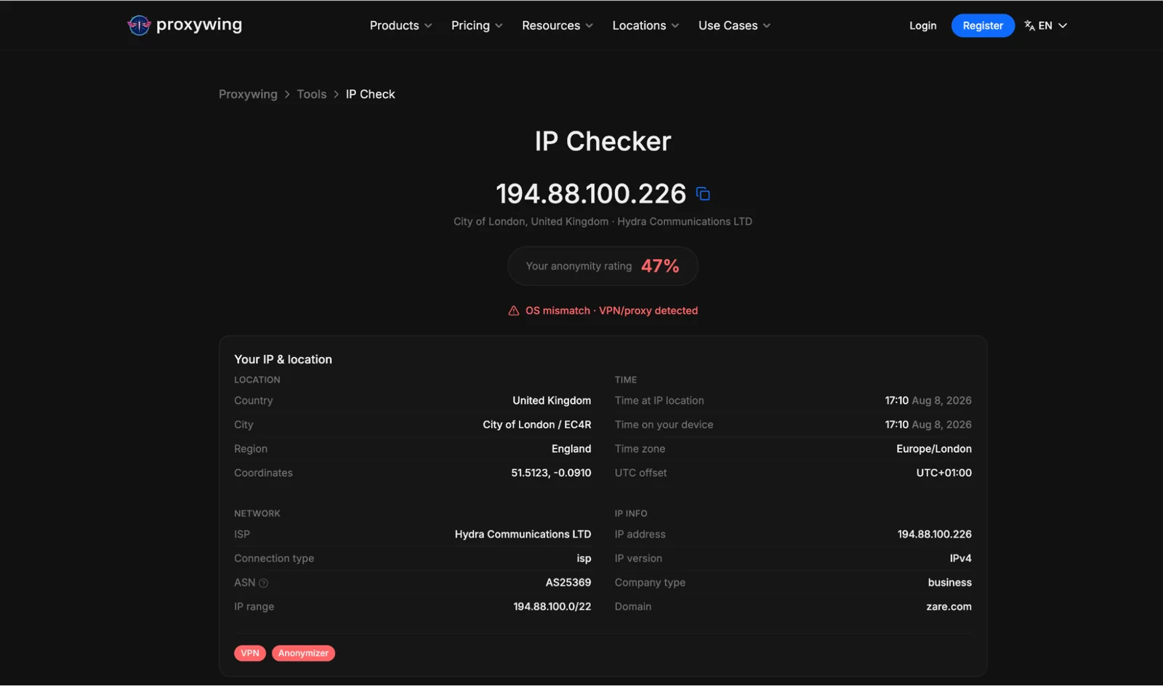
Task: Click the Login link
Action: click(922, 25)
